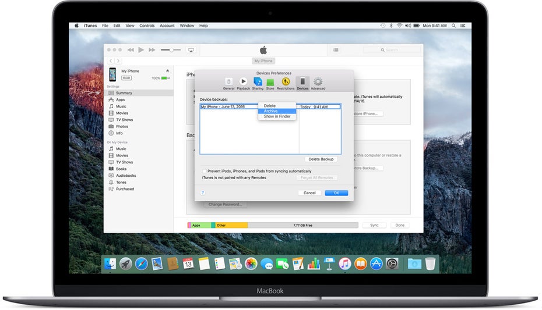Click the Delete Backup button
542x310 pixels.
pos(321,159)
